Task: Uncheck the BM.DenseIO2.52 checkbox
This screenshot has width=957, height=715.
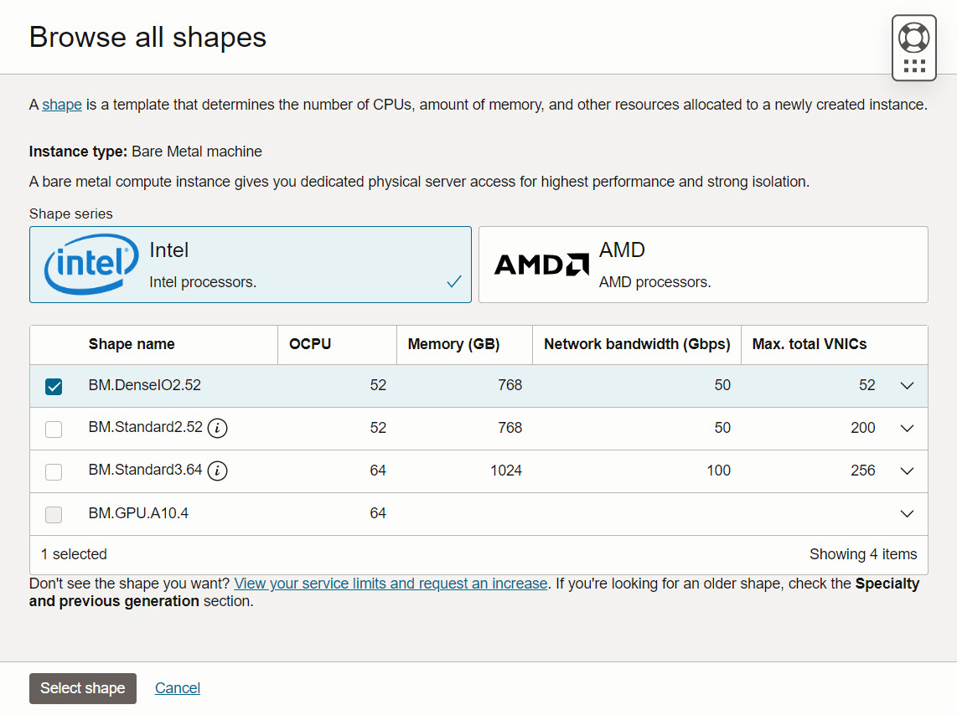Action: coord(54,386)
